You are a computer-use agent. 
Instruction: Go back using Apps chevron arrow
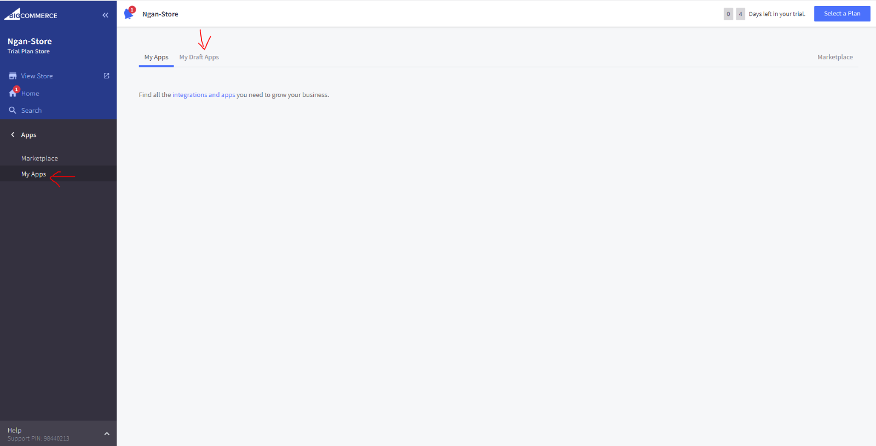point(13,135)
